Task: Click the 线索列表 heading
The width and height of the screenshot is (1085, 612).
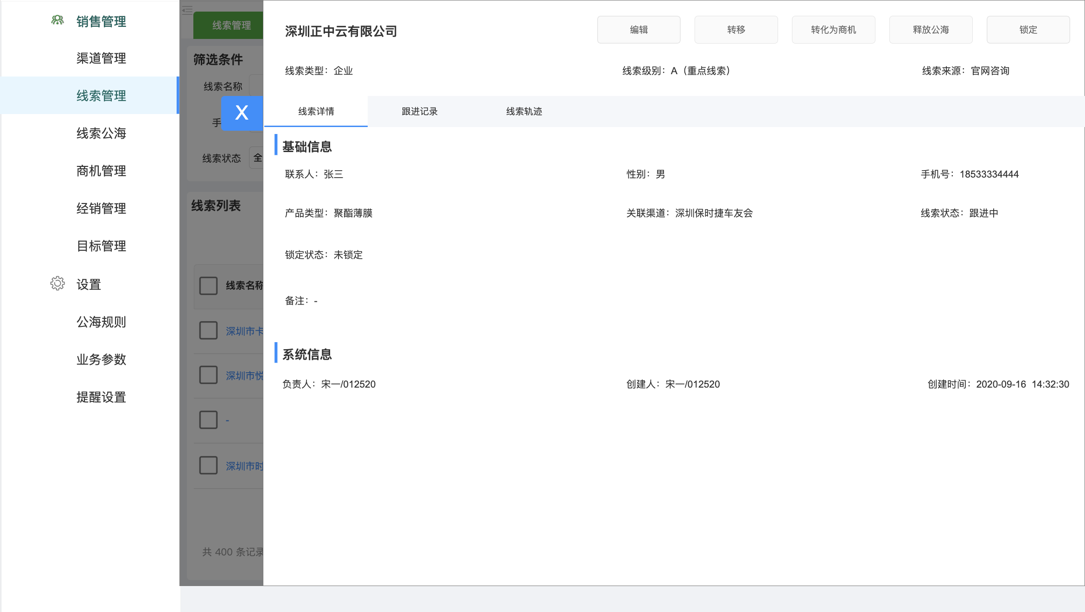Action: 216,206
